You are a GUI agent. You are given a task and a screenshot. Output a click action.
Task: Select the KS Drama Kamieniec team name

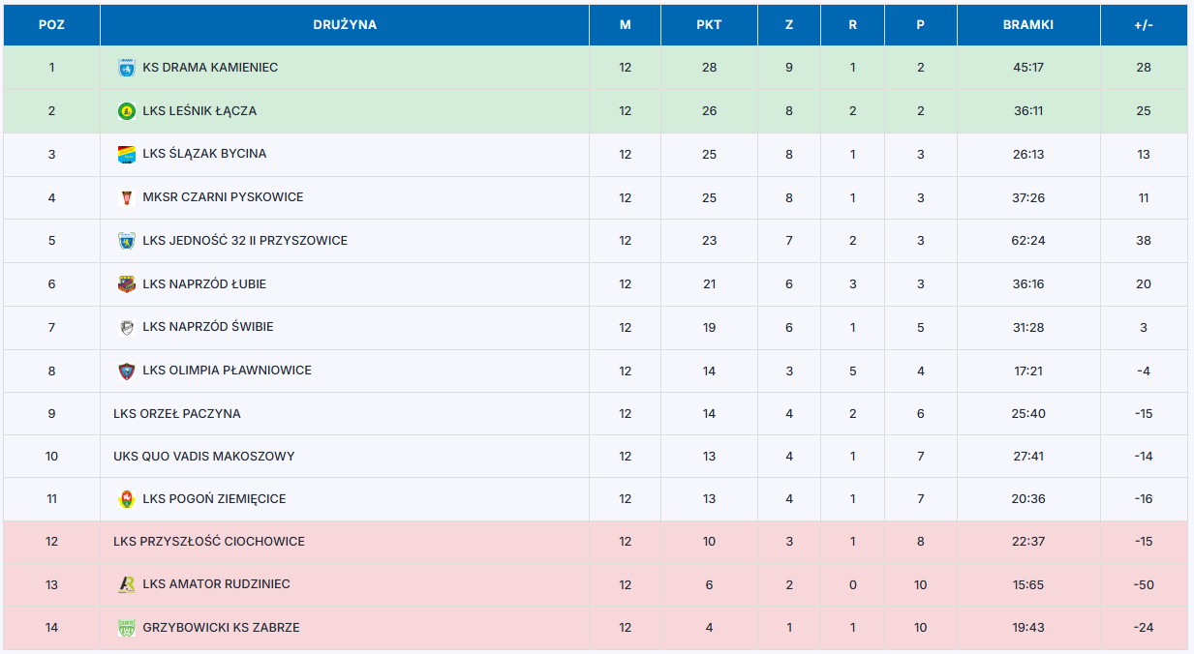click(x=210, y=68)
